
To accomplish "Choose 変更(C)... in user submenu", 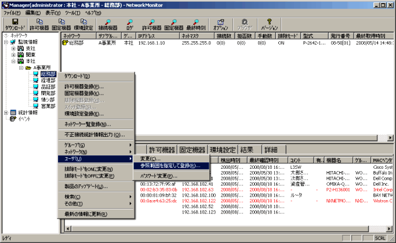I will (171, 159).
